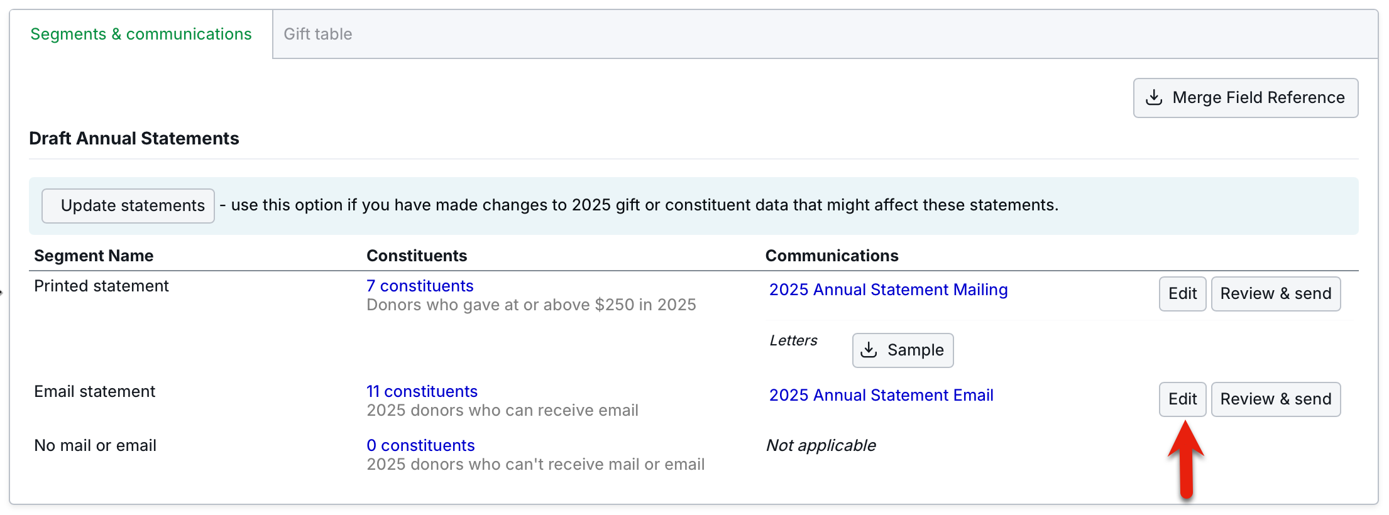Open the 11 constituents link
The image size is (1389, 515).
422,391
